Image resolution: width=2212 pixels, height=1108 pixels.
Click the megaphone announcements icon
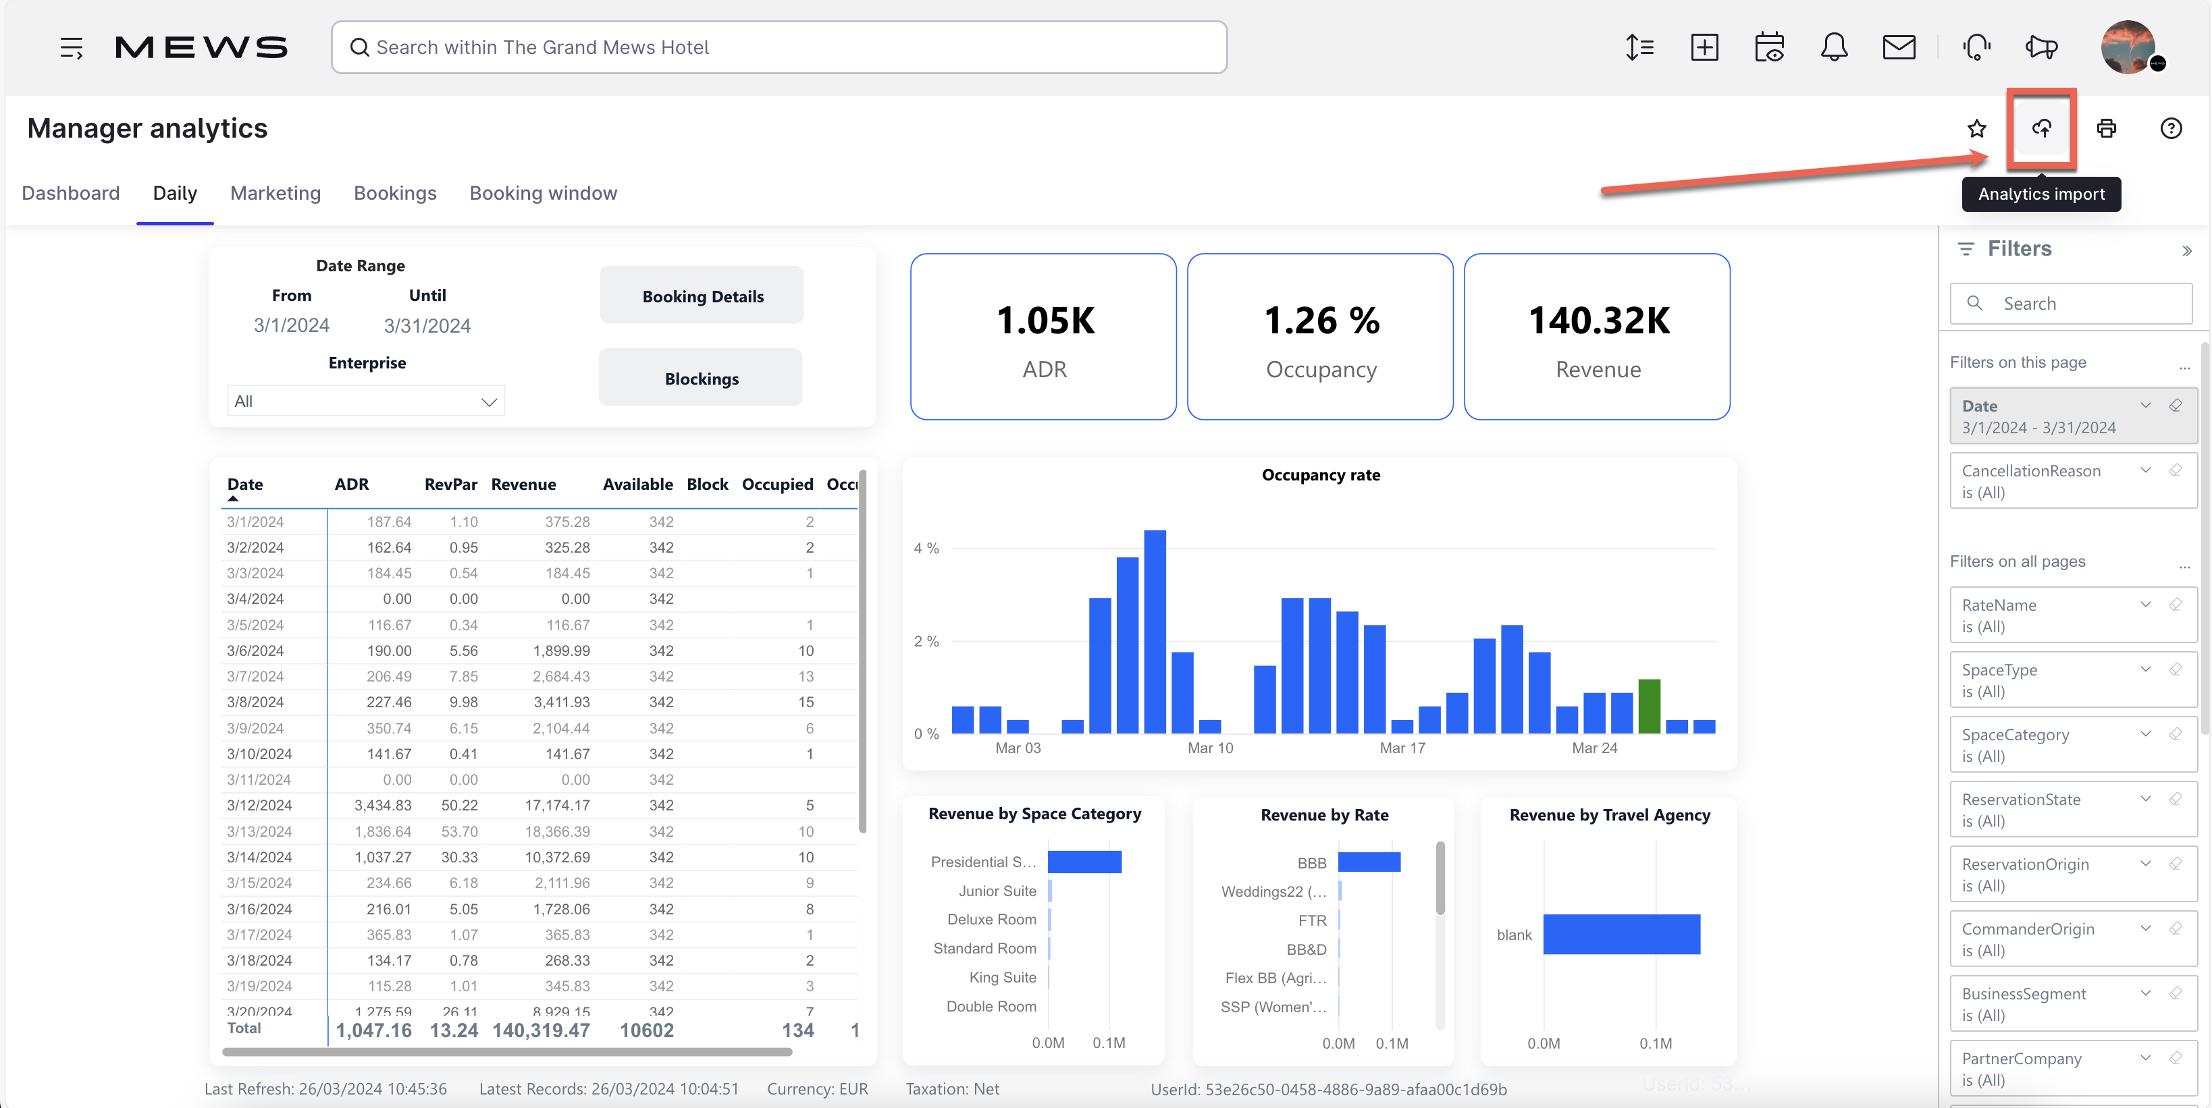click(2041, 47)
